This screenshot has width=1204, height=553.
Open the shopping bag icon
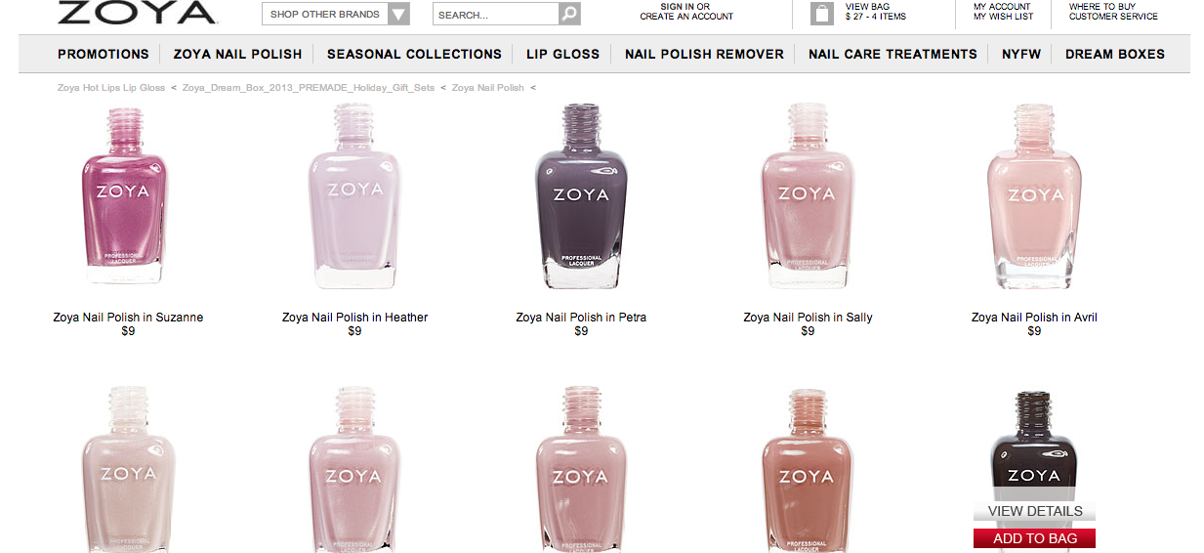(822, 14)
